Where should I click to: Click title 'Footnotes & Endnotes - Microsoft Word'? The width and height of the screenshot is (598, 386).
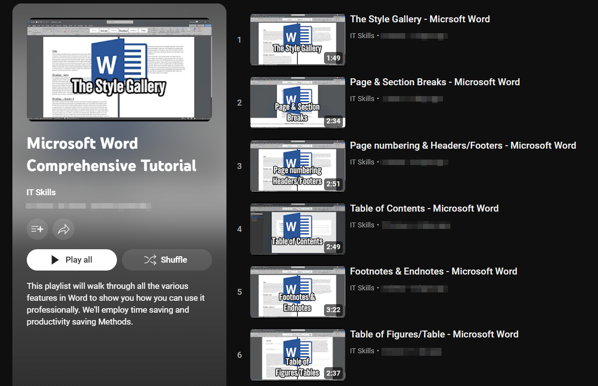click(x=434, y=272)
